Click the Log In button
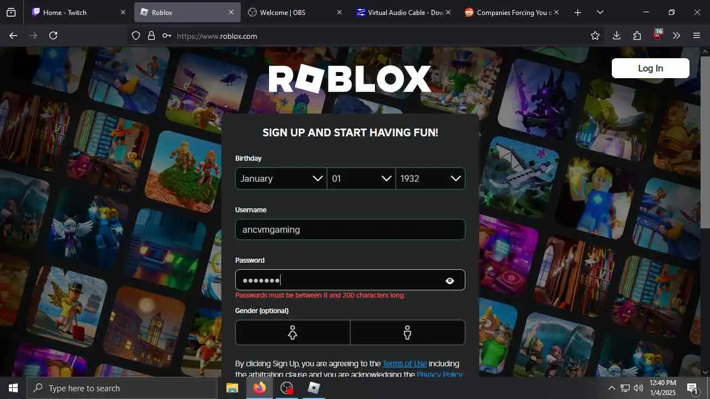This screenshot has height=399, width=710. coord(651,68)
